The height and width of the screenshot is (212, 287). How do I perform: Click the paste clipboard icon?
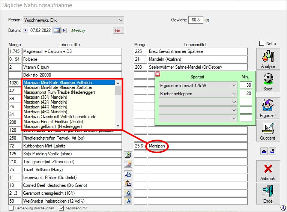pyautogui.click(x=128, y=183)
